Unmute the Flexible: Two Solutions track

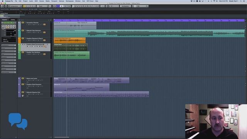23,53
